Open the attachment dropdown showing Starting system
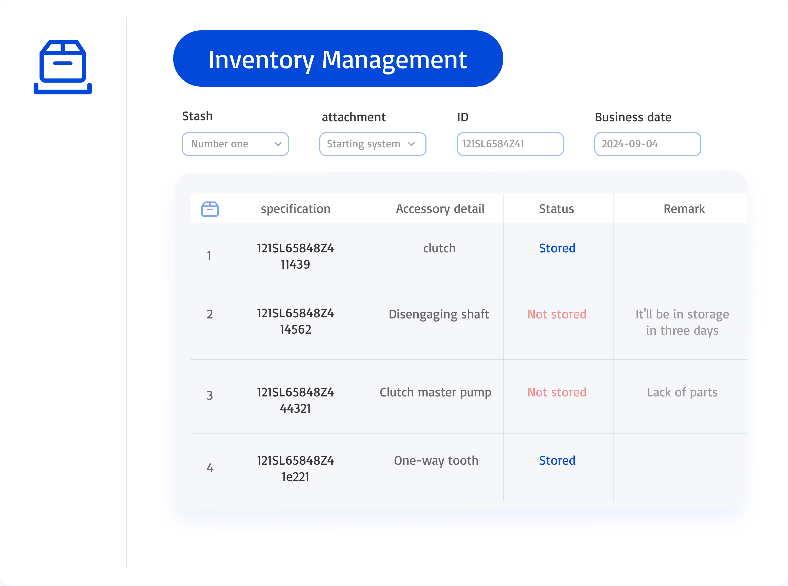Viewport: 788px width, 586px height. (373, 144)
